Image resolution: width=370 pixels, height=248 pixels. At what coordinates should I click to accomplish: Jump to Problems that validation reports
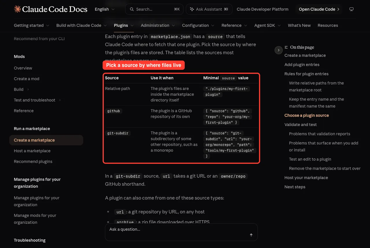click(x=319, y=134)
